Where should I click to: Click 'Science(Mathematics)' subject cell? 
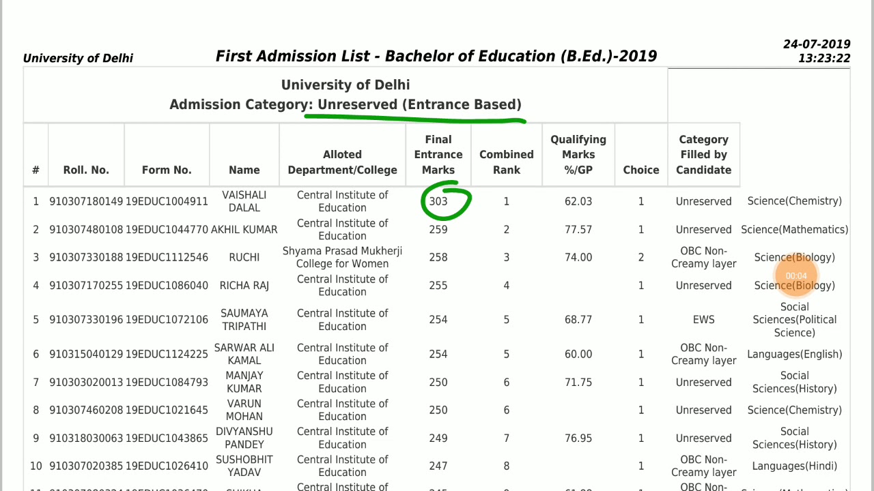point(795,230)
